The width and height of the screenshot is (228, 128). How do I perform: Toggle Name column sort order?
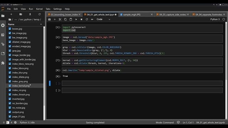coord(25,25)
